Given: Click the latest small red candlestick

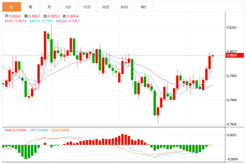Looking at the screenshot, I should click(213, 56).
